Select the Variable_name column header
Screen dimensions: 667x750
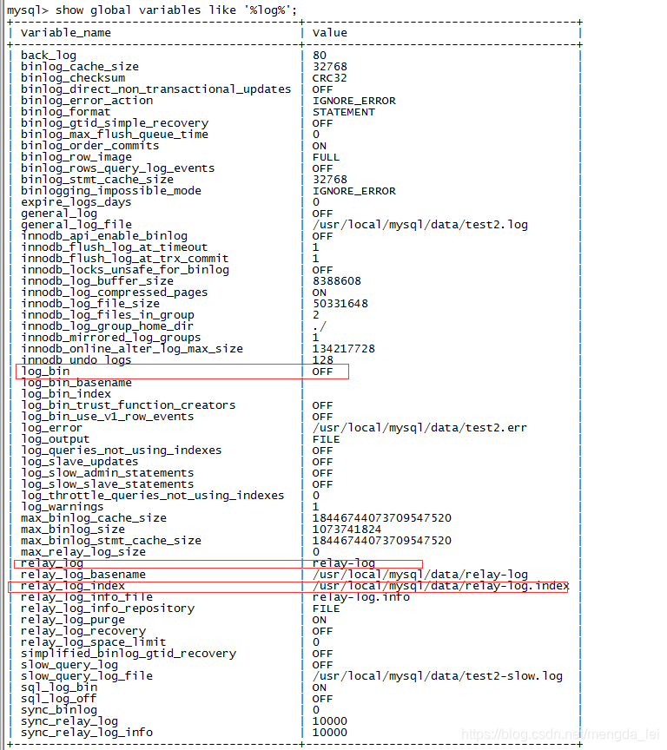click(x=66, y=33)
